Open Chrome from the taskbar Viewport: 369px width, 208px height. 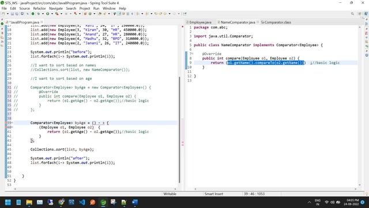(x=61, y=202)
